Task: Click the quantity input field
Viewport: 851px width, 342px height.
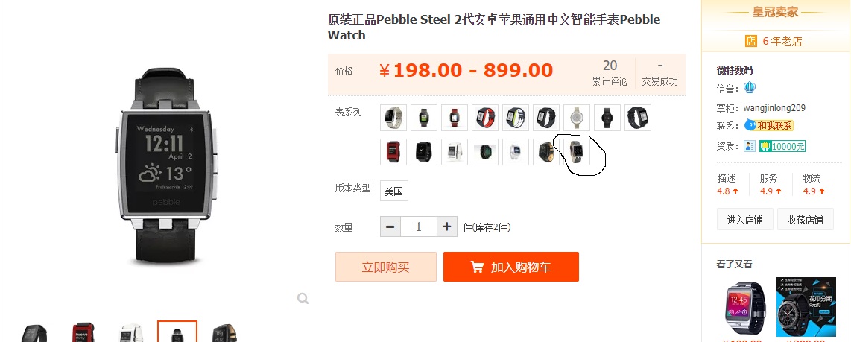Action: tap(419, 227)
